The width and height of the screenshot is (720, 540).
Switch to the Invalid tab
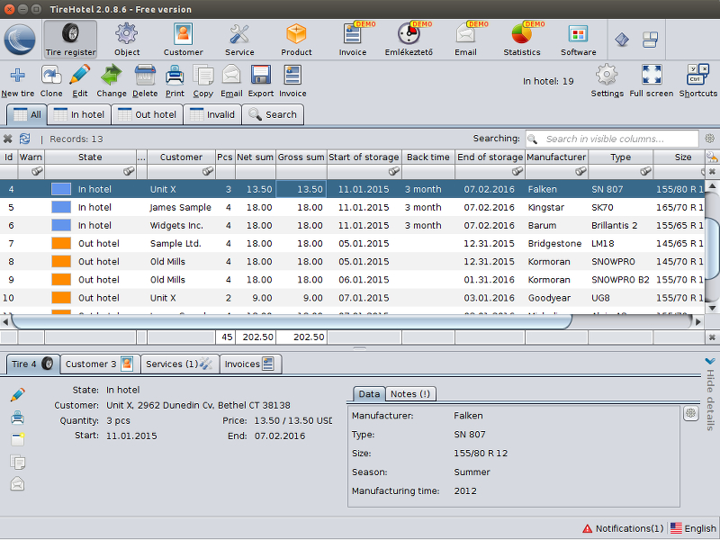[x=212, y=114]
